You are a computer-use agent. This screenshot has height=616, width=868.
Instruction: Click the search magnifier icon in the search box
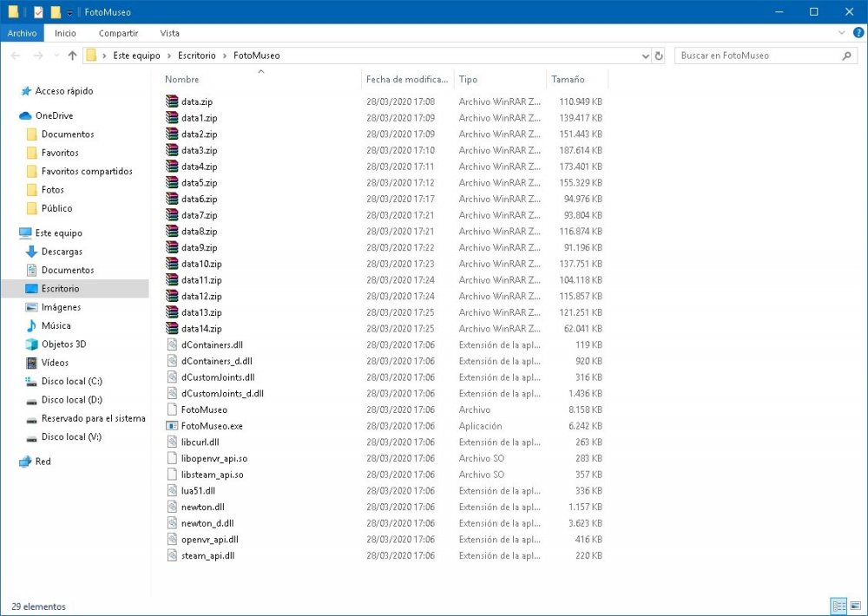847,56
